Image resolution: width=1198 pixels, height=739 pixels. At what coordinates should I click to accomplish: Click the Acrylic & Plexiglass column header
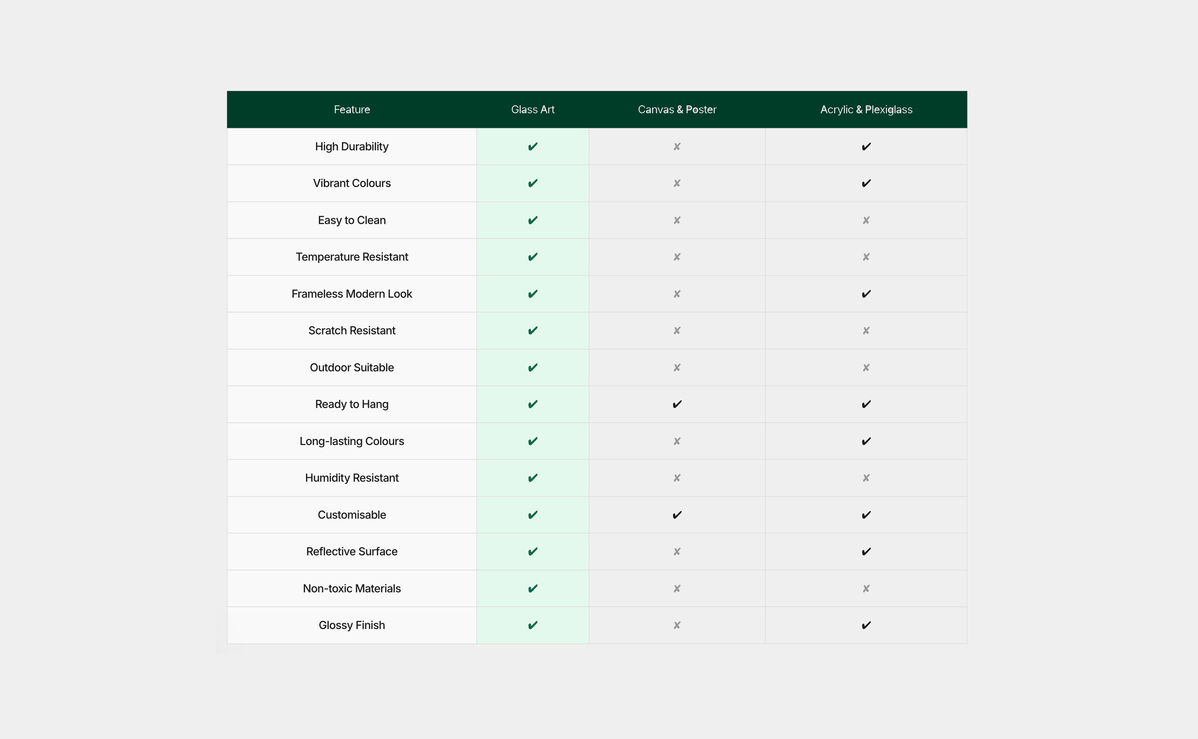[x=866, y=109]
